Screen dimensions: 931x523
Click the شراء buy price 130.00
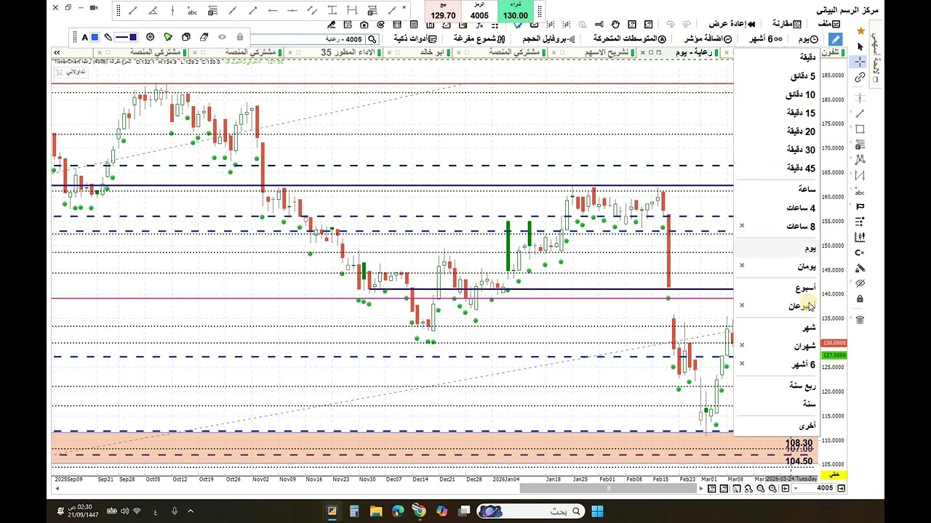click(x=515, y=12)
